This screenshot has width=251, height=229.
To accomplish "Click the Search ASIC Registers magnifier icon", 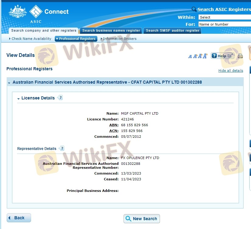I will pos(194,9).
